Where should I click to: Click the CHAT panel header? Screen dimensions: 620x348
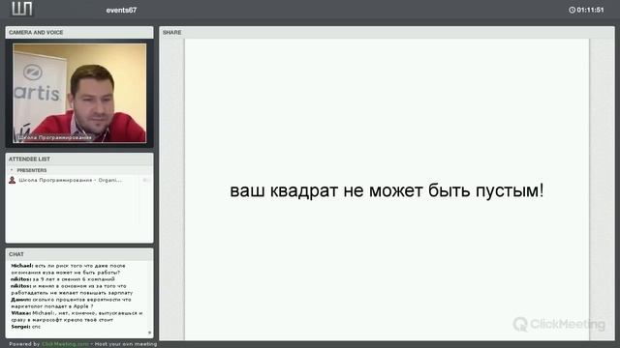point(79,254)
